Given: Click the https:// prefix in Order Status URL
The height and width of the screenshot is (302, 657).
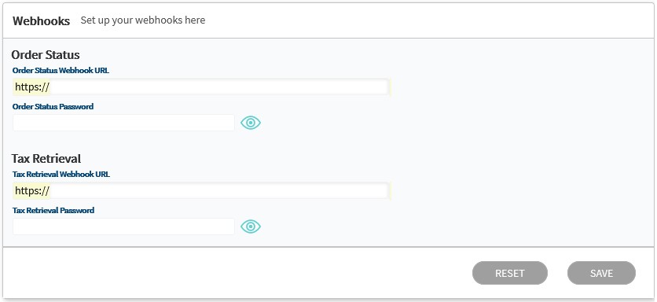Looking at the screenshot, I should pyautogui.click(x=32, y=87).
